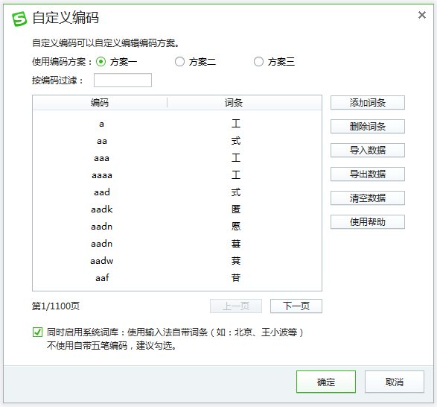Confirm with the 确定 button
The image size is (437, 407).
click(x=326, y=382)
